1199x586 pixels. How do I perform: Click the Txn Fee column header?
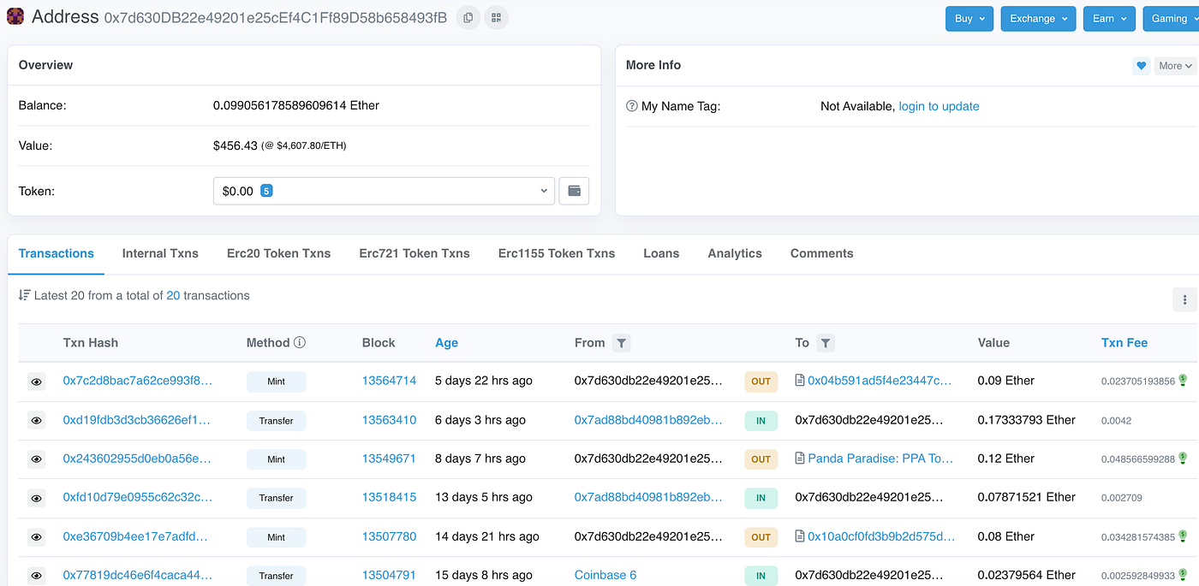pyautogui.click(x=1124, y=343)
